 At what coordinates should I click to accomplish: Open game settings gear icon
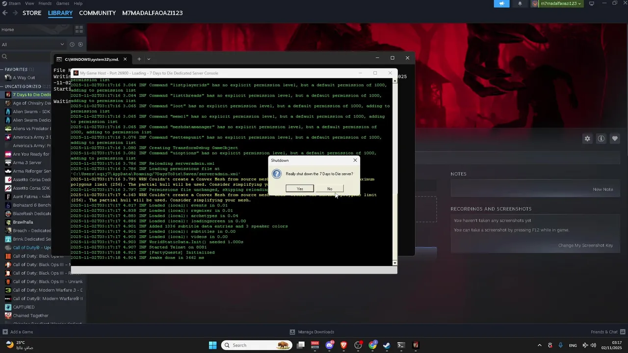tap(587, 139)
